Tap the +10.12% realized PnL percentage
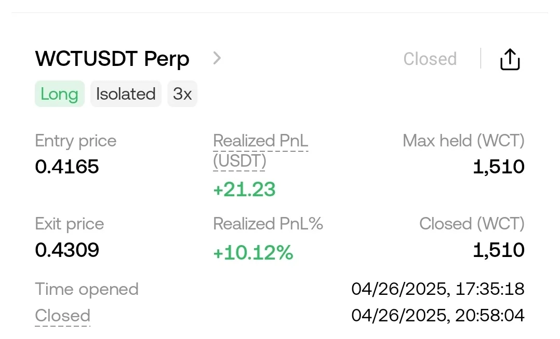 (x=253, y=253)
